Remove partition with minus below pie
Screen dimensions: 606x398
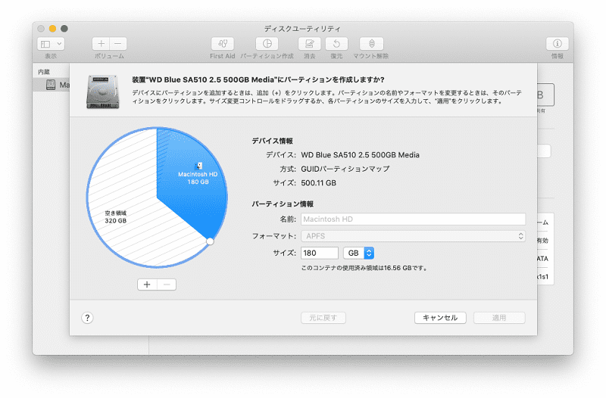(167, 285)
